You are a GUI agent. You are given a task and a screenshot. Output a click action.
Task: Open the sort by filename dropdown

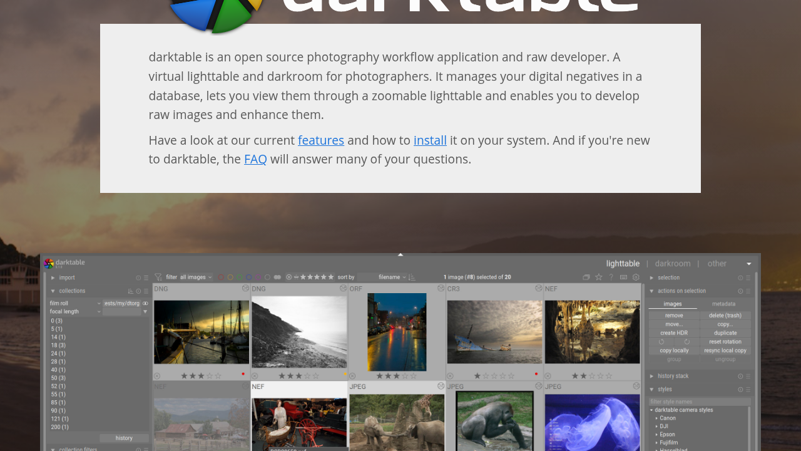click(x=382, y=277)
